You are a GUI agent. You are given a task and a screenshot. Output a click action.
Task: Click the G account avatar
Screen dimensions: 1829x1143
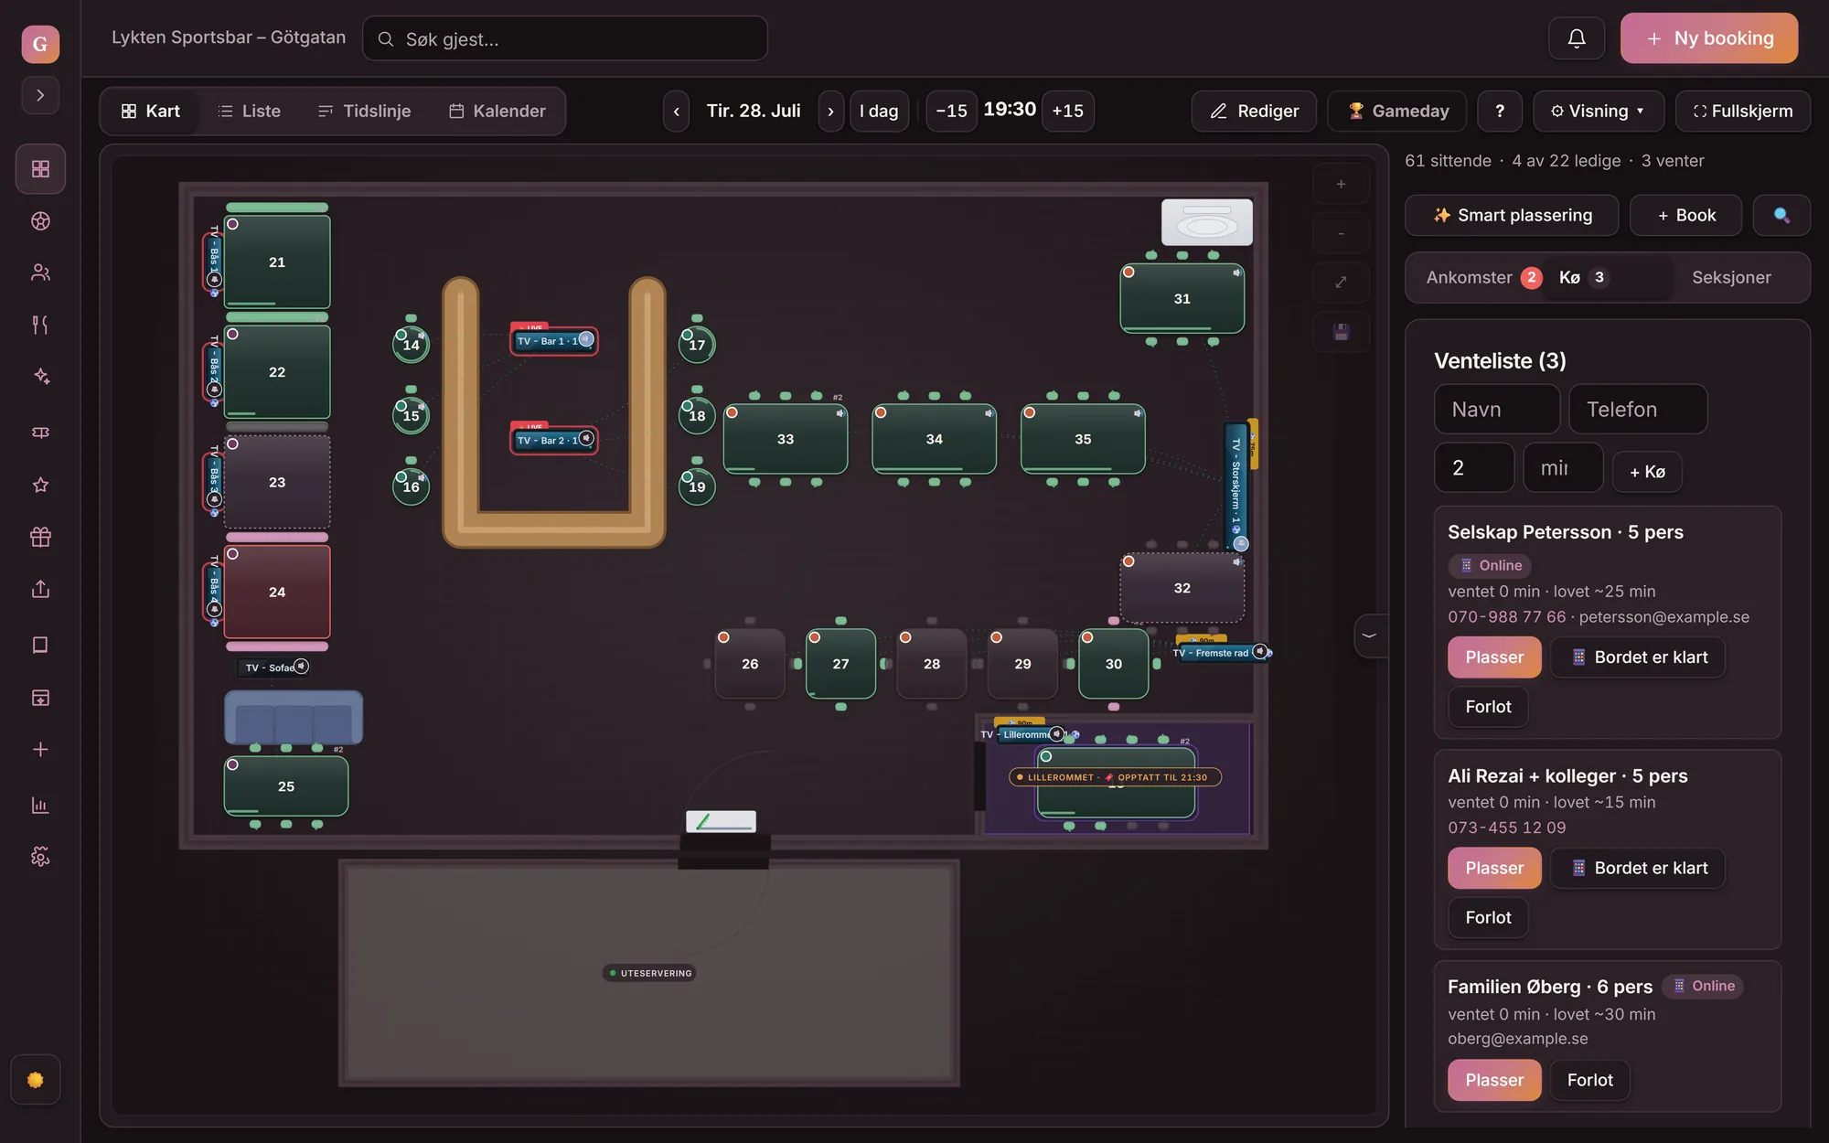coord(40,44)
